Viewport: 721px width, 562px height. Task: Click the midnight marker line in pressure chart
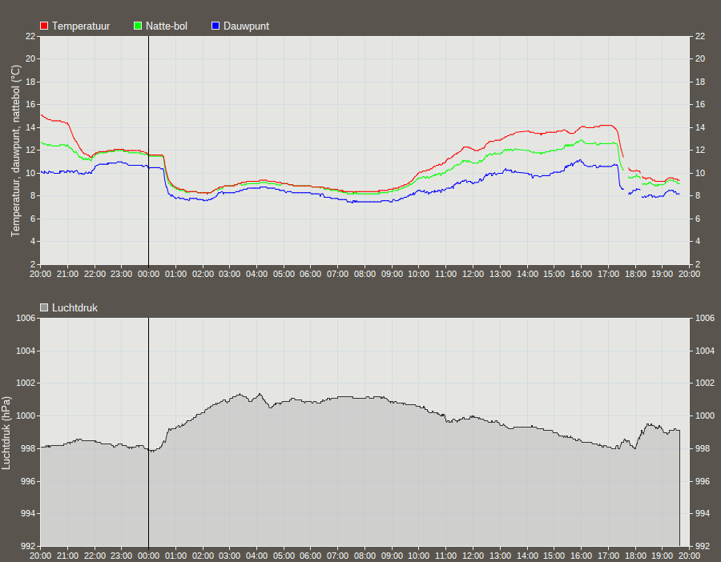tap(148, 432)
